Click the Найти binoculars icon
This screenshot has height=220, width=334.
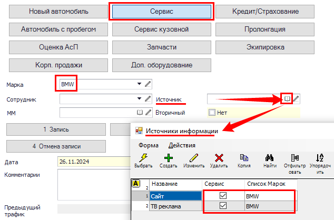coord(270,157)
